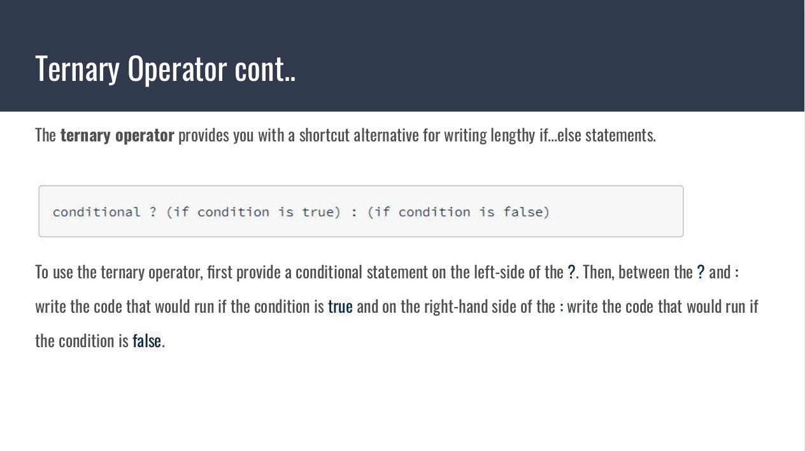
Task: Click the highlighted "?" after "left-side of the"
Action: coord(571,273)
